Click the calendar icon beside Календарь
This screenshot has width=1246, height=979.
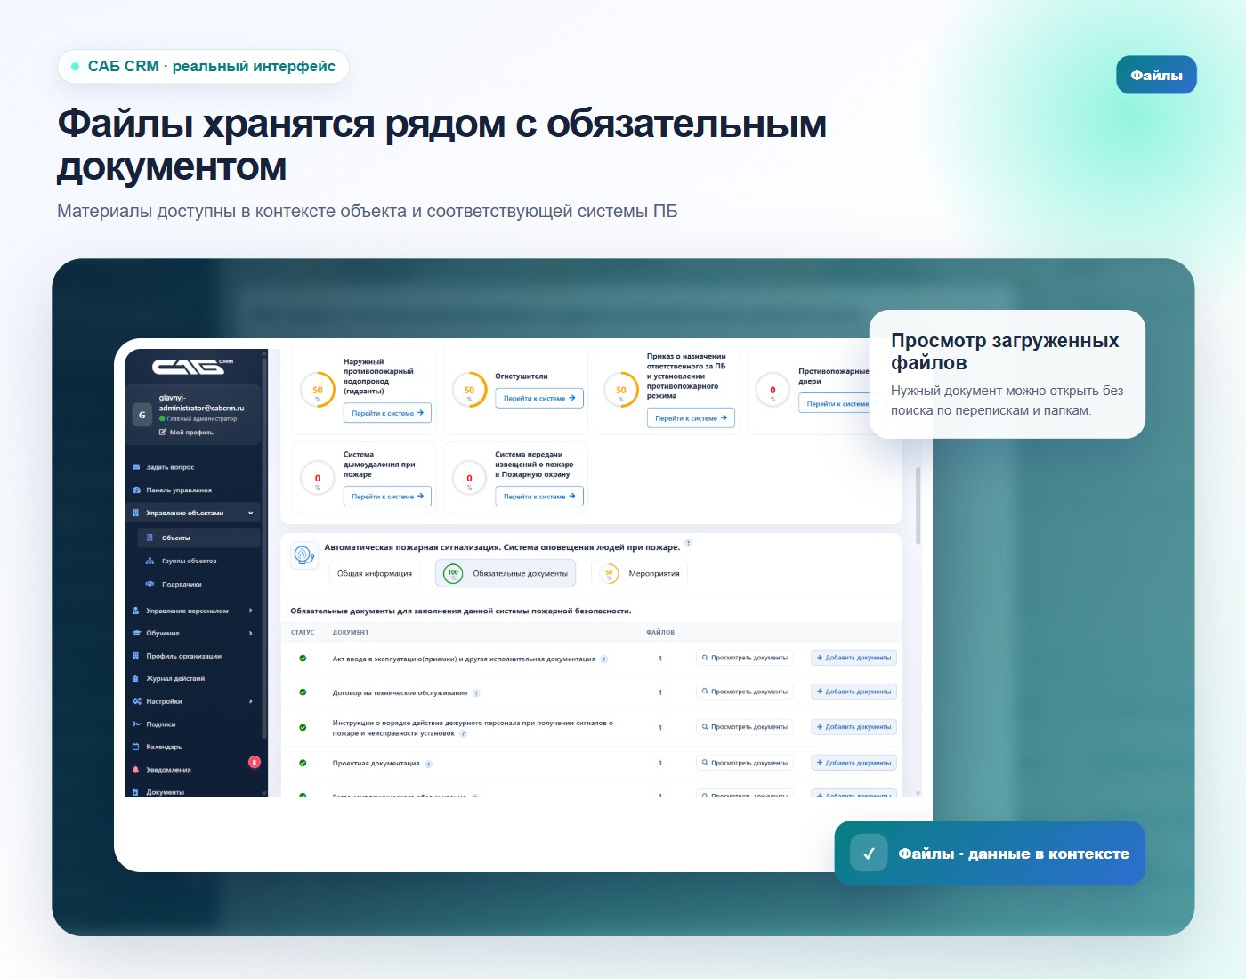[x=136, y=747]
